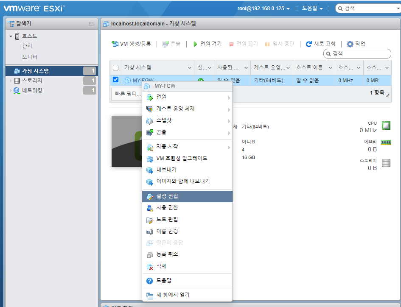
Task: Click the CPU chip icon
Action: 386,126
